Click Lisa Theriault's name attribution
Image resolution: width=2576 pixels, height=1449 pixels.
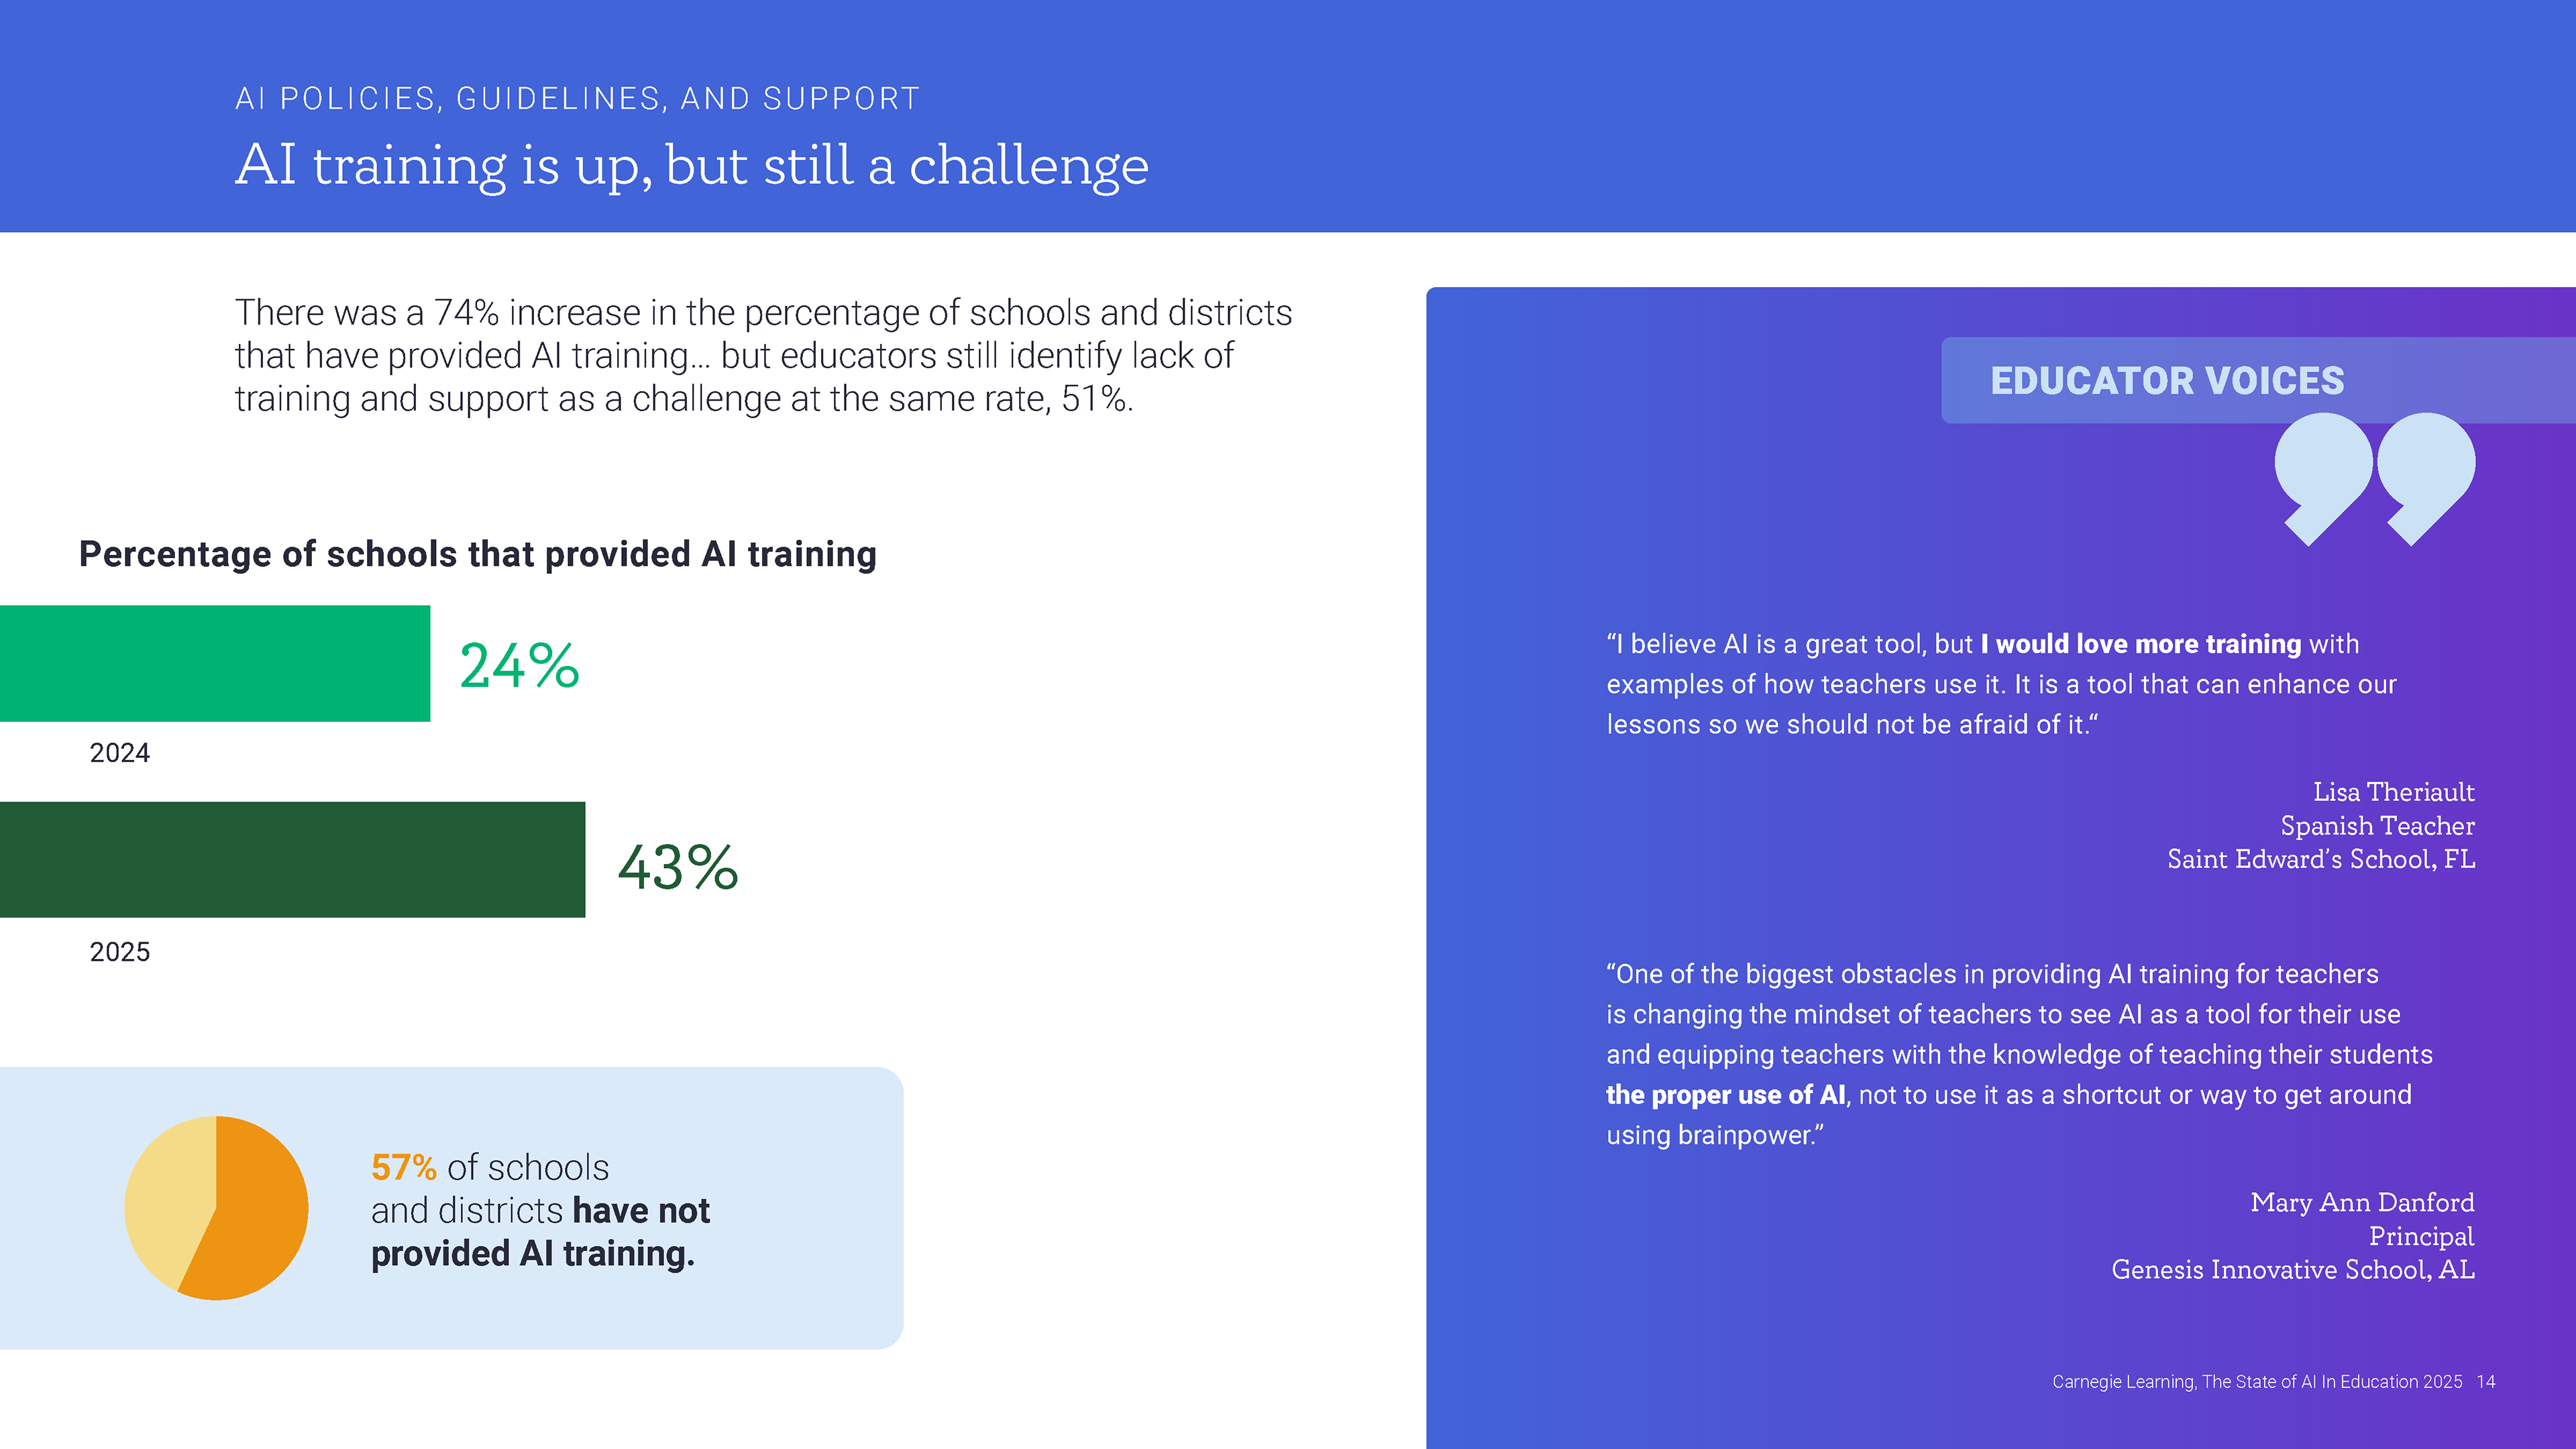[2393, 792]
